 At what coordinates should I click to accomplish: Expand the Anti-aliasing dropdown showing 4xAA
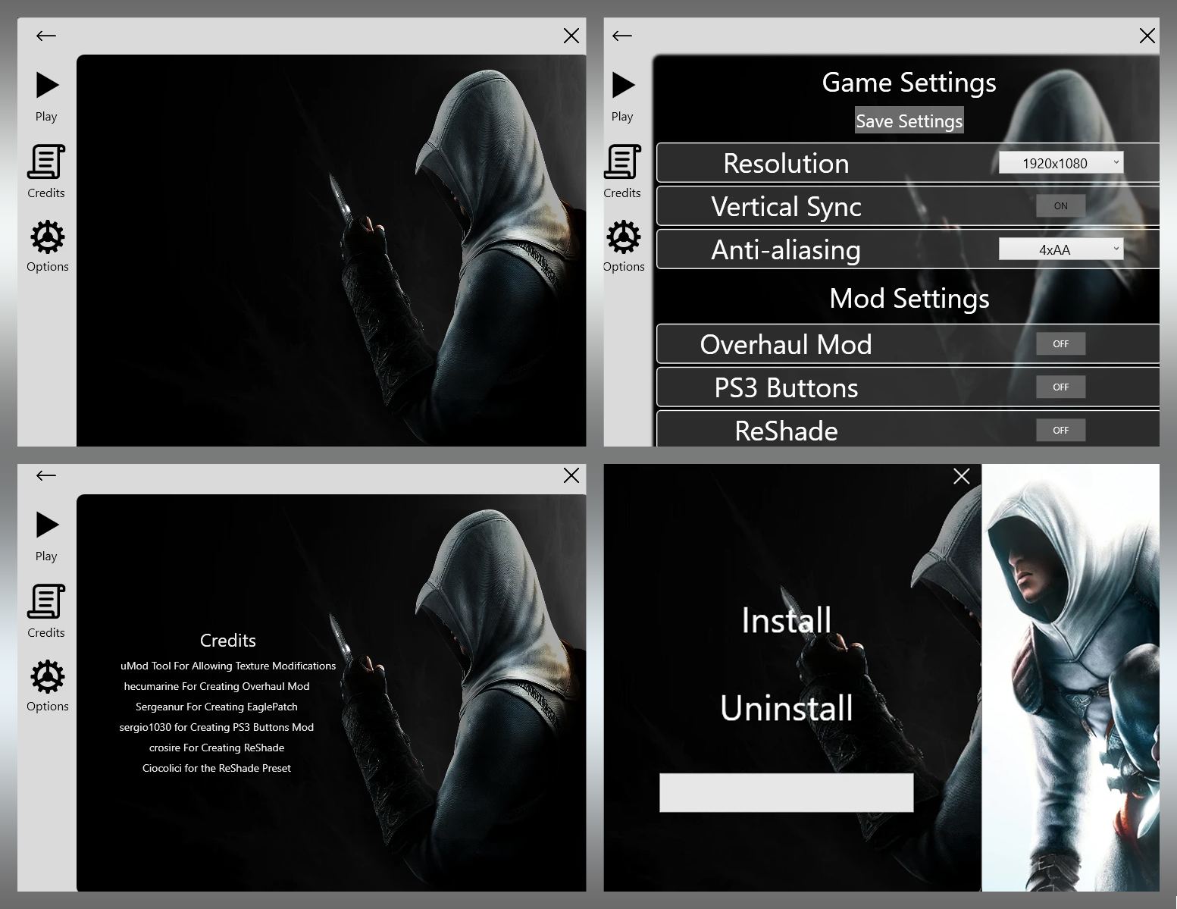click(1061, 249)
